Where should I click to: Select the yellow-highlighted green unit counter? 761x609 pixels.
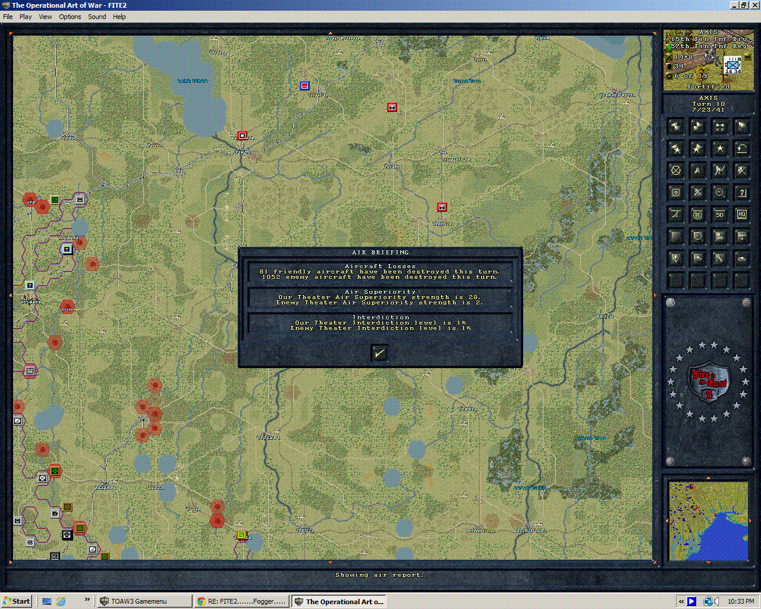[x=241, y=535]
